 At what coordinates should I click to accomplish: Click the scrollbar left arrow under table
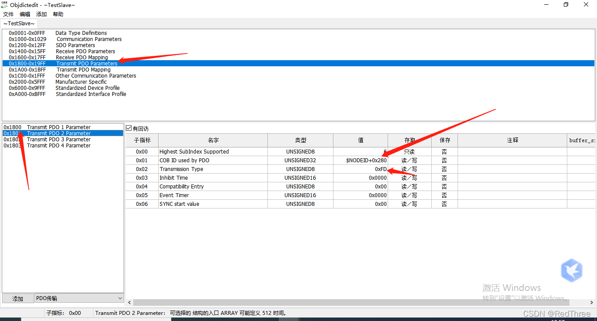(129, 302)
